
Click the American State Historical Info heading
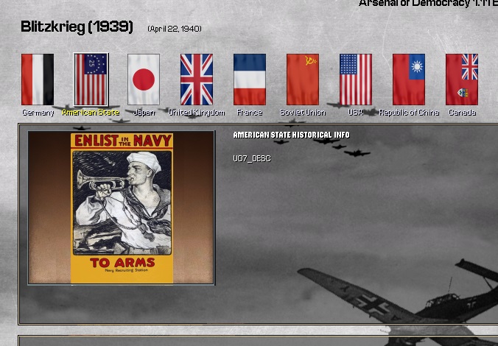click(x=291, y=135)
